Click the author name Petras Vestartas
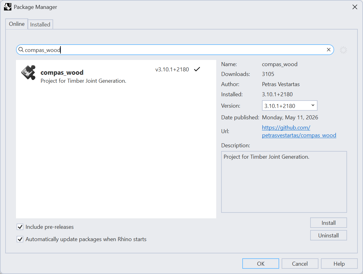This screenshot has width=363, height=274. tap(281, 84)
